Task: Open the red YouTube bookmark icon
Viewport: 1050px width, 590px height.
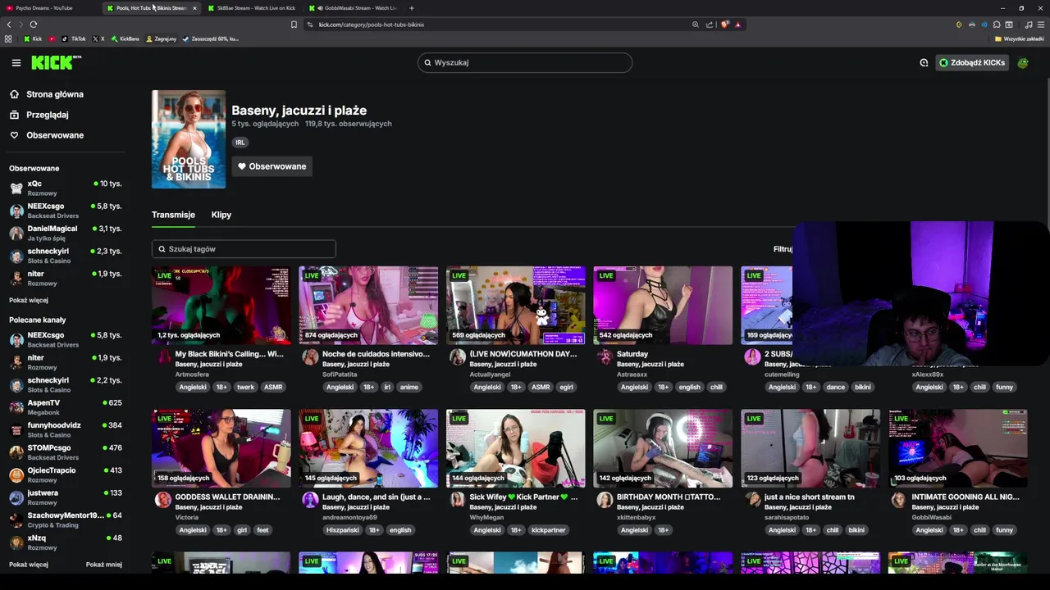Action: point(52,39)
